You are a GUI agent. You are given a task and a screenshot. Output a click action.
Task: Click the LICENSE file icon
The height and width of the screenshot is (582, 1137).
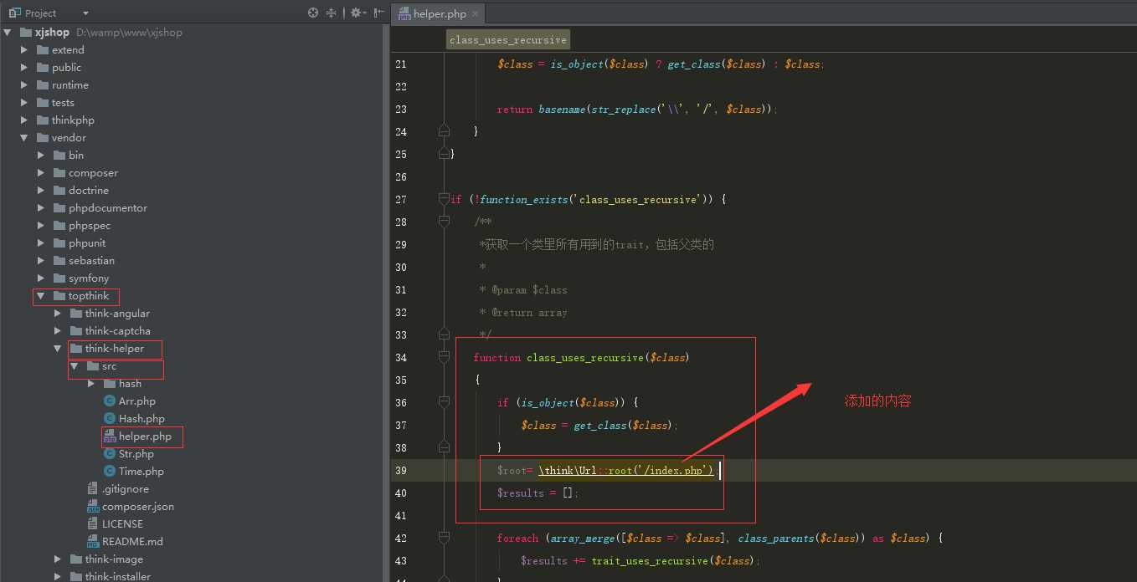[93, 524]
